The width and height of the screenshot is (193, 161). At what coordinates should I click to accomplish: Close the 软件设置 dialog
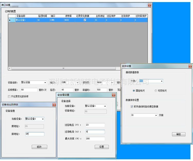[x=190, y=66]
